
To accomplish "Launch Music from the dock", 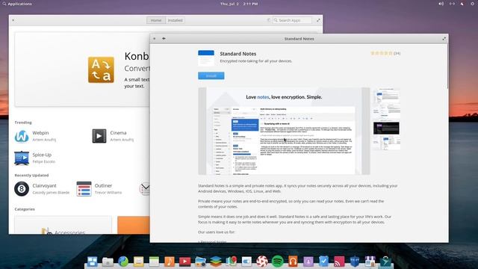I will coord(170,262).
